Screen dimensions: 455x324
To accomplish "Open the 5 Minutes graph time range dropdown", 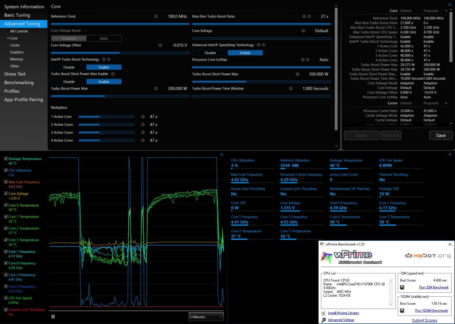I will click(x=206, y=317).
